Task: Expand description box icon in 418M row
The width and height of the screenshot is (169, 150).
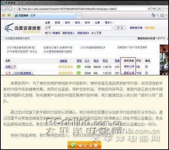Action: (x=146, y=67)
